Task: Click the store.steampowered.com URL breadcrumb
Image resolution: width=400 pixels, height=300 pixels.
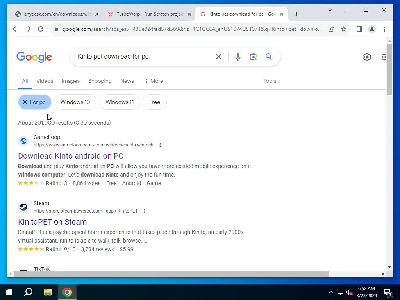Action: pos(86,211)
